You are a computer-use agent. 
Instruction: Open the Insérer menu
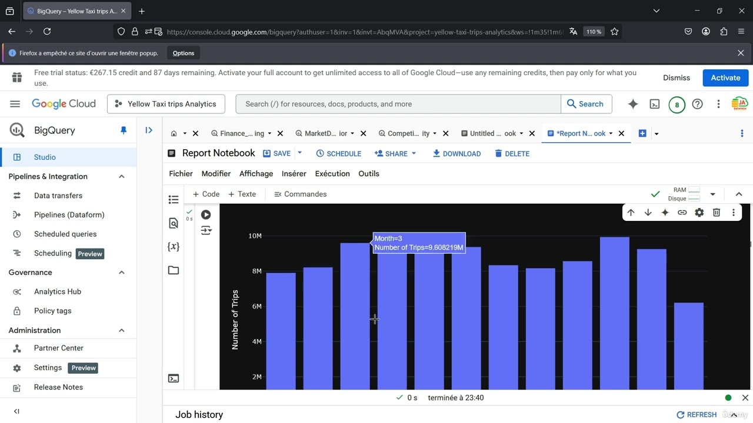pos(294,173)
